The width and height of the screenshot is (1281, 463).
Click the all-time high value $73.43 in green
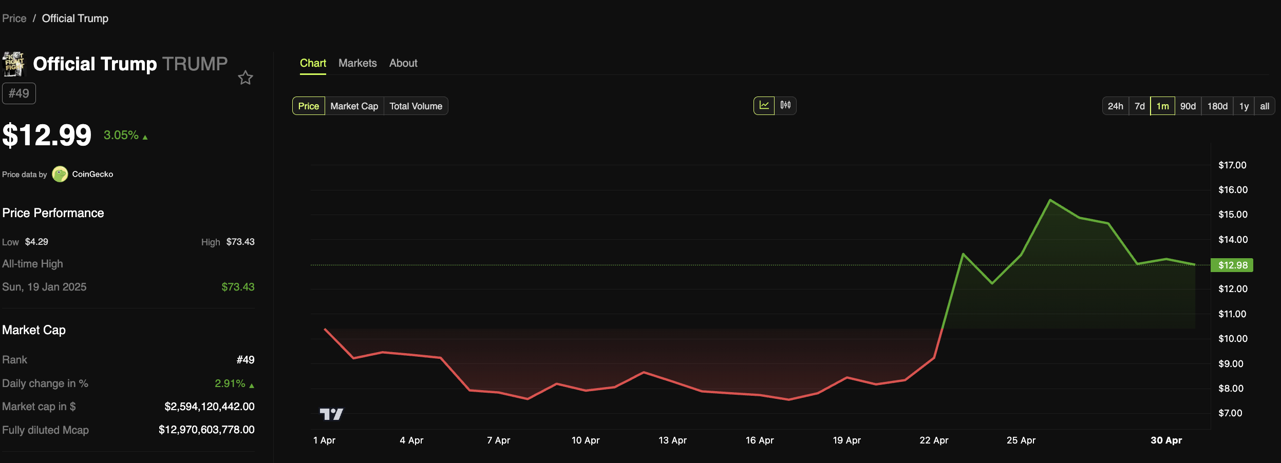point(238,287)
